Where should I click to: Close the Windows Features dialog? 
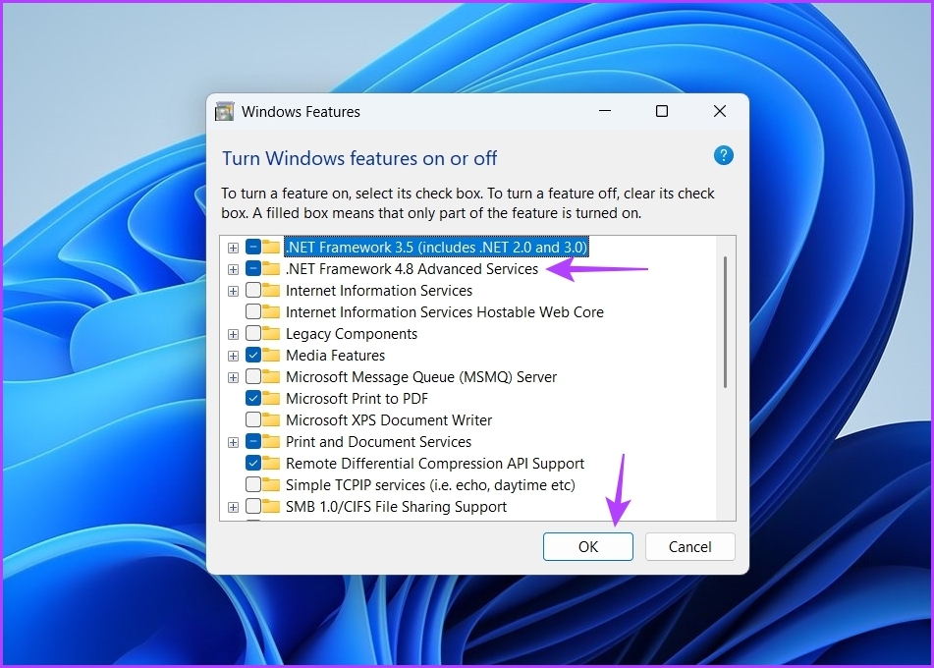(720, 111)
